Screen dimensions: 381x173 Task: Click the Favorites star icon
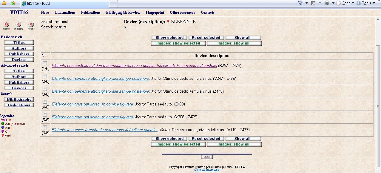tap(4, 3)
